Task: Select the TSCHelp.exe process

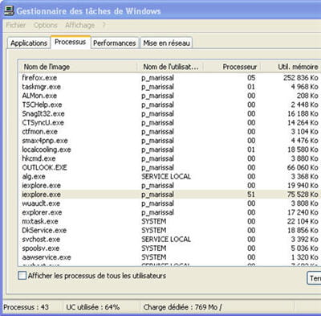Action: click(x=169, y=105)
